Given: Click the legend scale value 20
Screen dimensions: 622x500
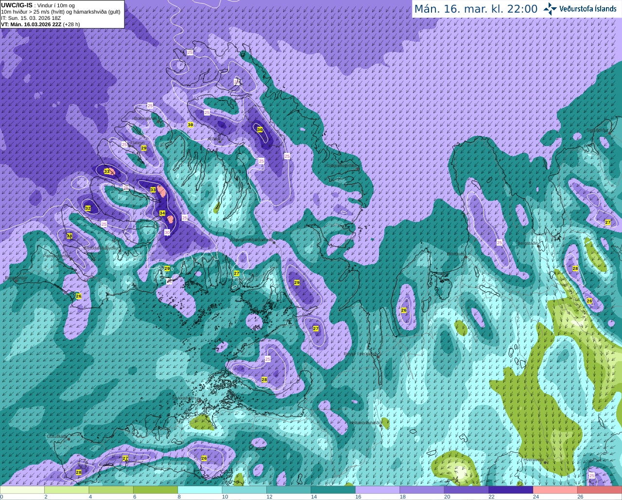Looking at the screenshot, I should coord(447,497).
